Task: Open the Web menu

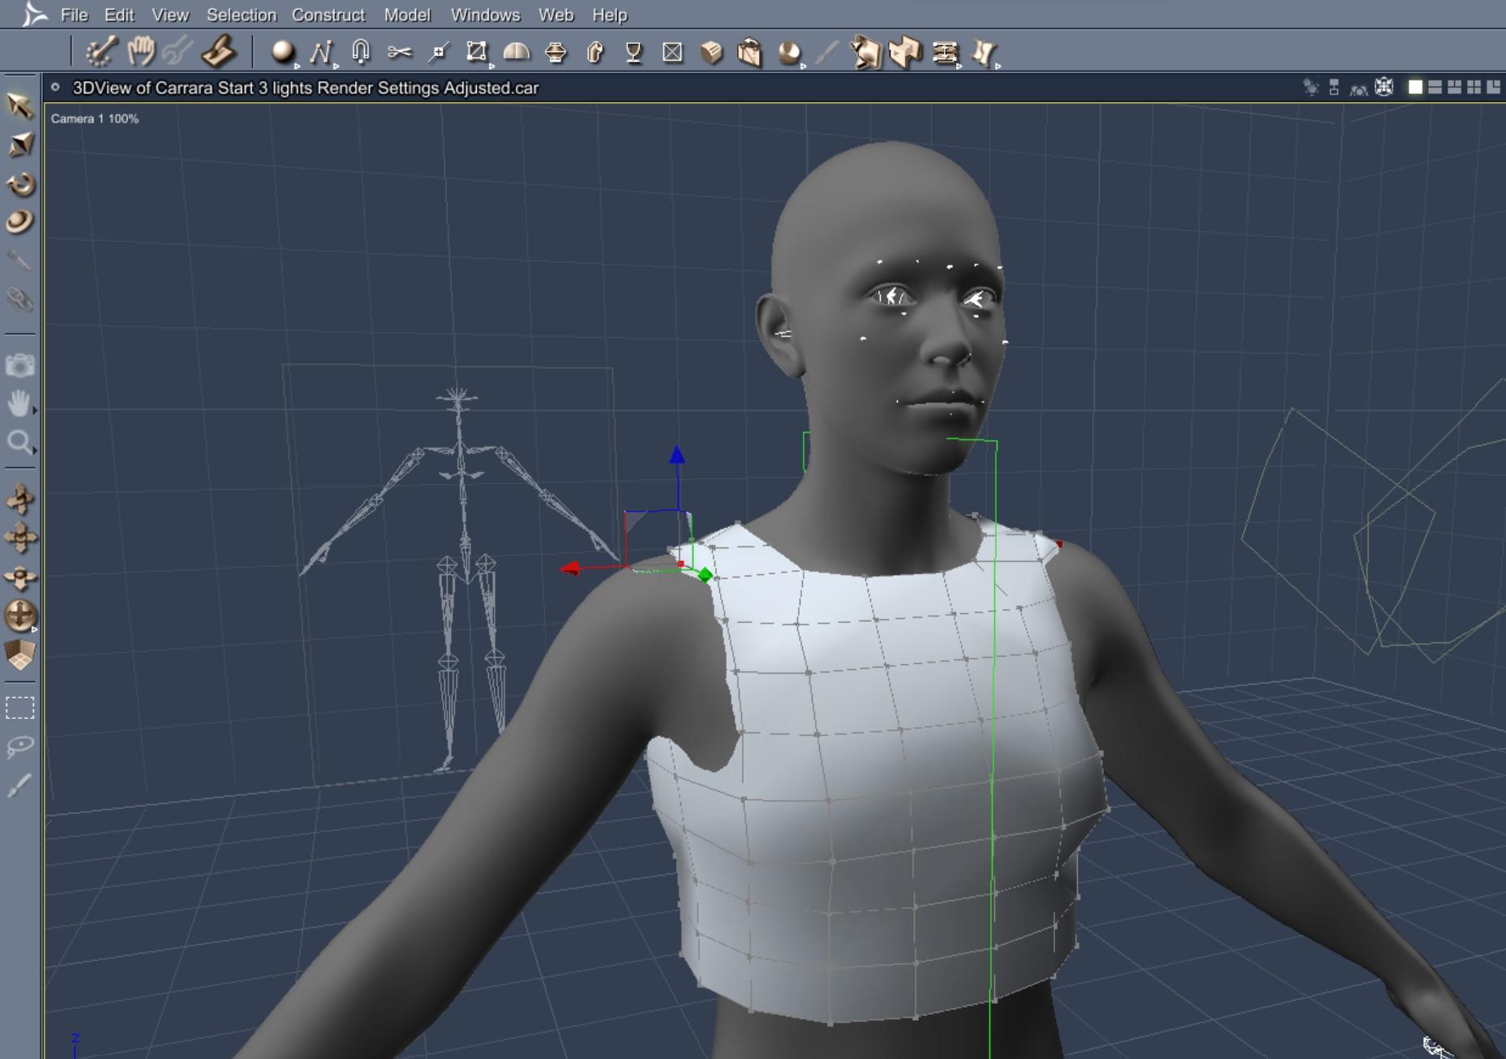Action: coord(556,15)
